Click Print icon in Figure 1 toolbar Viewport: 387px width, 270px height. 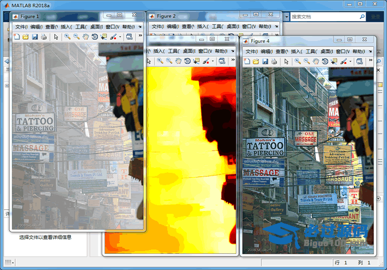pyautogui.click(x=44, y=37)
